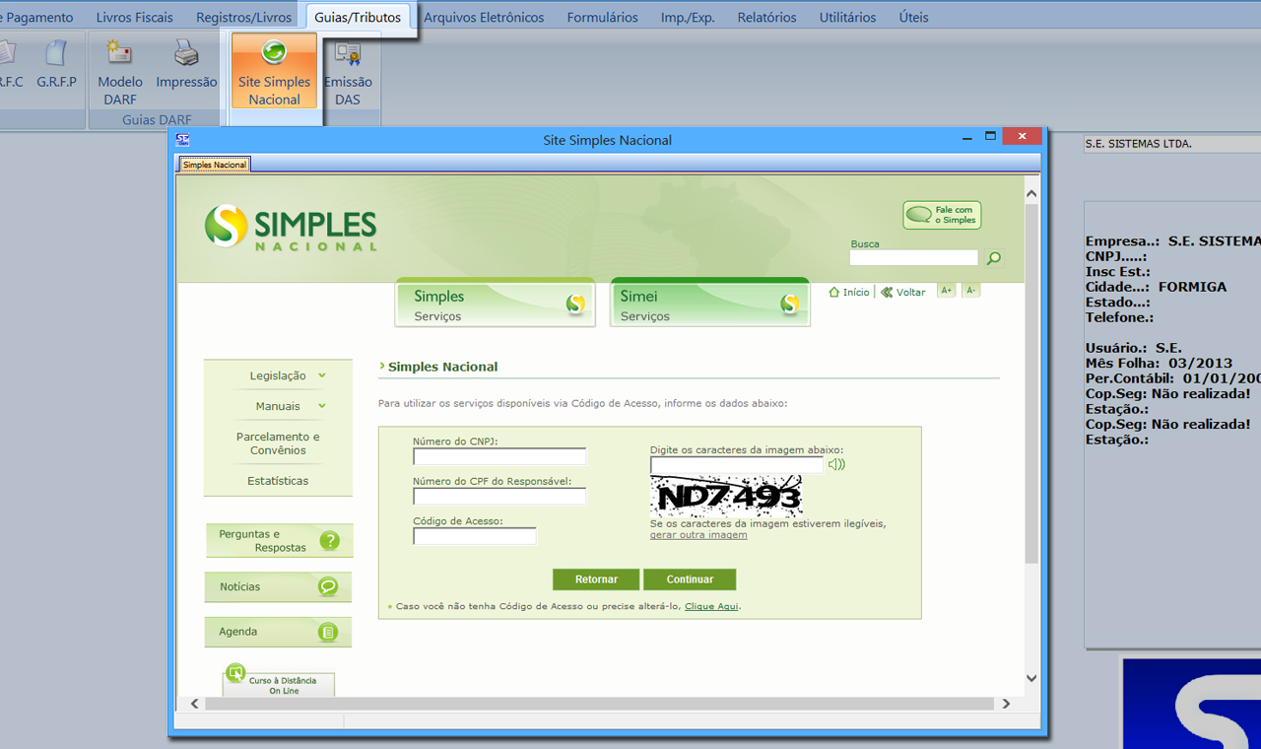Open the Simples Serviços dropdown tab
Viewport: 1261px width, 749px height.
[496, 305]
